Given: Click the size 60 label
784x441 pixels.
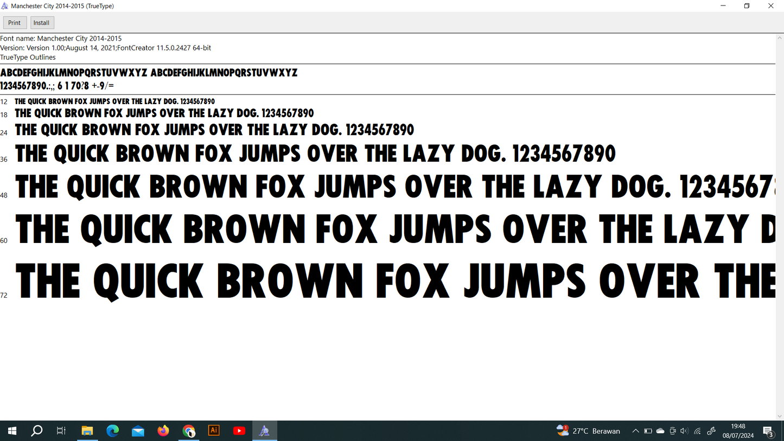Looking at the screenshot, I should tap(4, 240).
